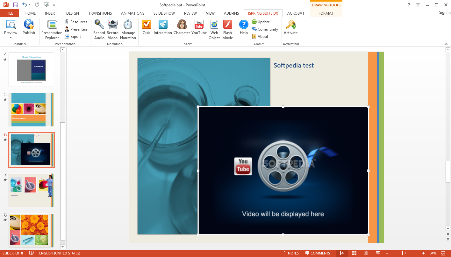Insert a Character
Screen dimensions: 451x257
[x=182, y=27]
